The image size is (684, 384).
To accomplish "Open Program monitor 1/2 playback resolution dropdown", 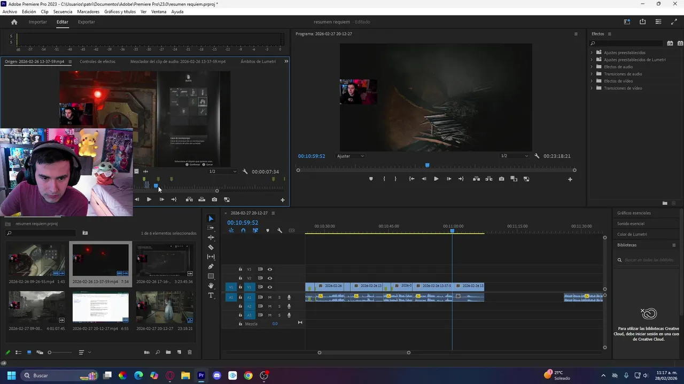I will (514, 156).
